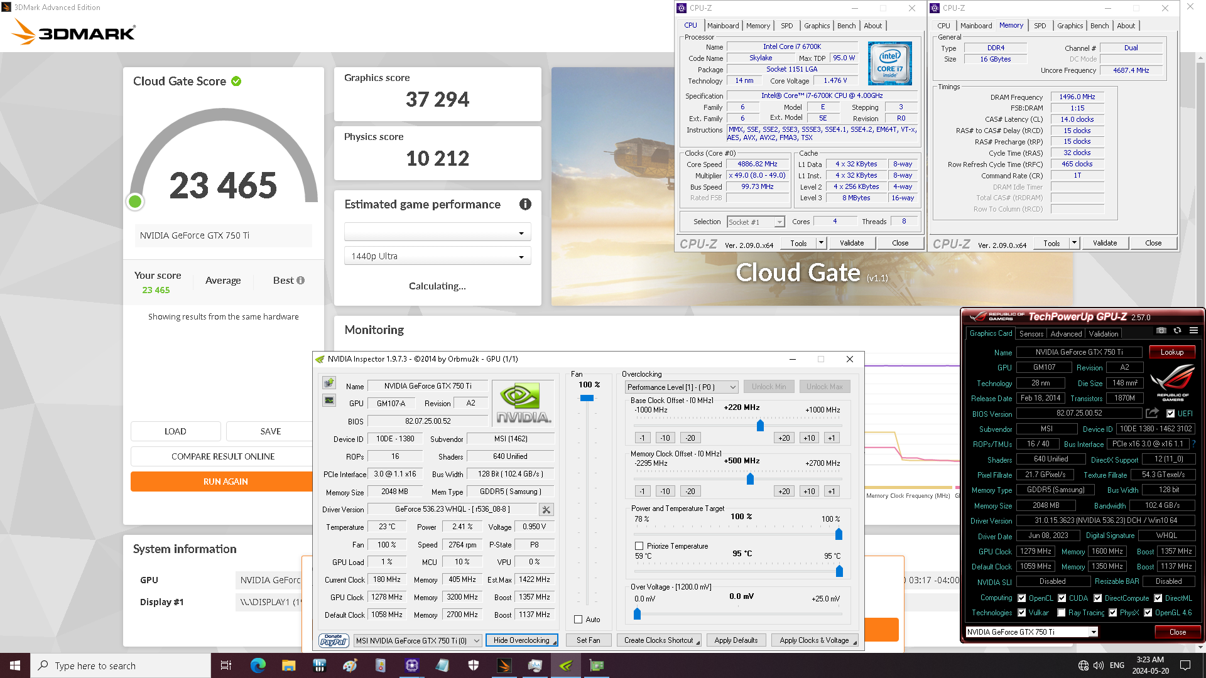Click the driver version settings icon in NVIDIA Inspector
Image resolution: width=1206 pixels, height=678 pixels.
(546, 510)
